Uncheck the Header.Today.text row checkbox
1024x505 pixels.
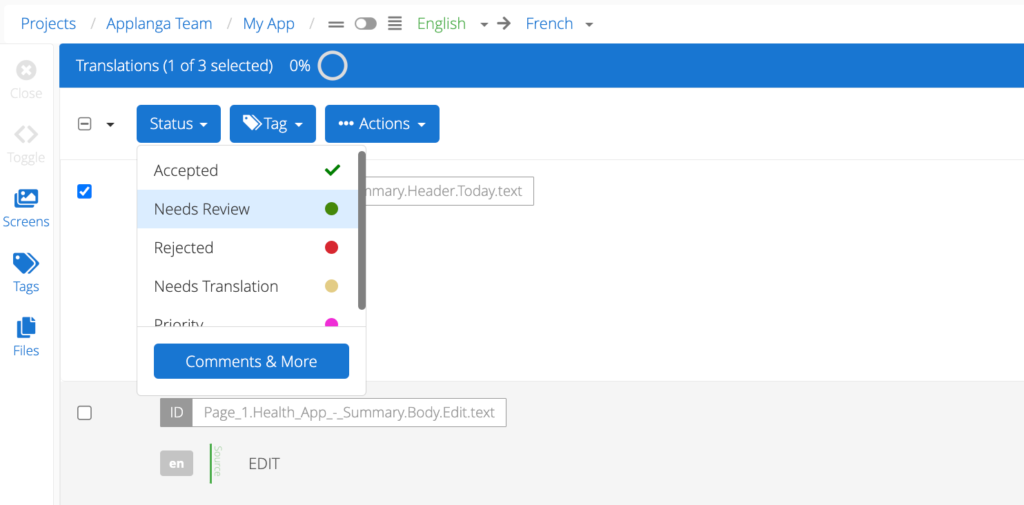(84, 191)
